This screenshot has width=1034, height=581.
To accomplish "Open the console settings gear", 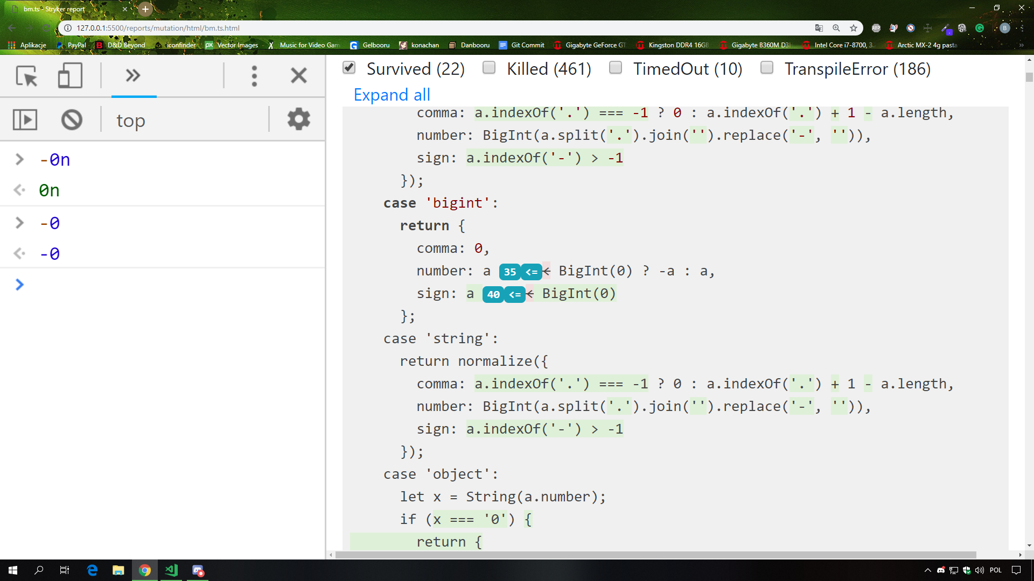I will (x=298, y=119).
